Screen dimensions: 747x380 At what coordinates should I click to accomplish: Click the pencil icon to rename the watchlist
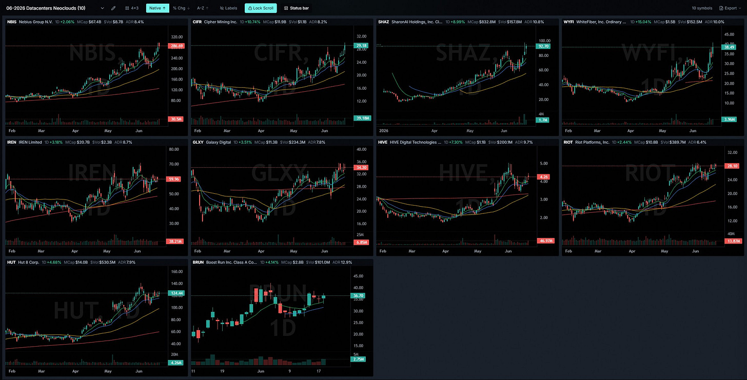113,8
